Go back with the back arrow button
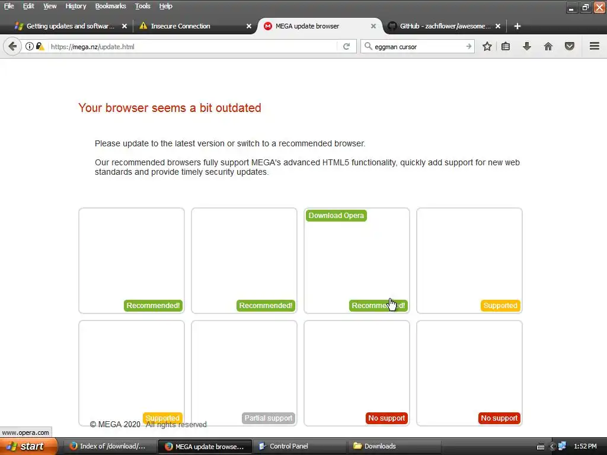The height and width of the screenshot is (455, 607). pyautogui.click(x=12, y=46)
